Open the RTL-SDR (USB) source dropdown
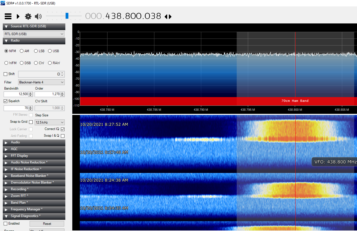The image size is (357, 231). tap(34, 34)
